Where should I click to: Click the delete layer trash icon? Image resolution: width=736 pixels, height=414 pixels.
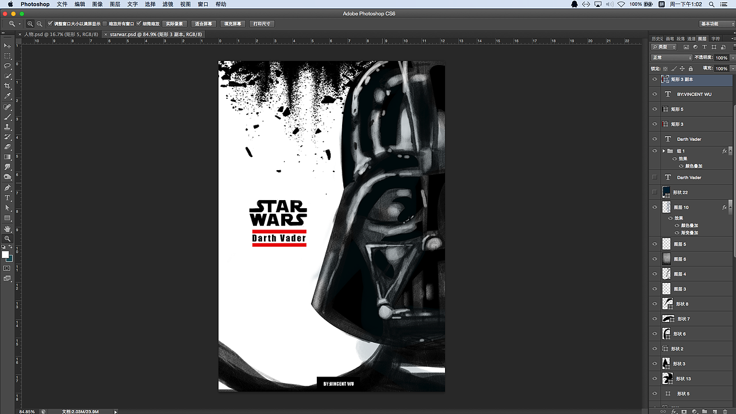724,412
